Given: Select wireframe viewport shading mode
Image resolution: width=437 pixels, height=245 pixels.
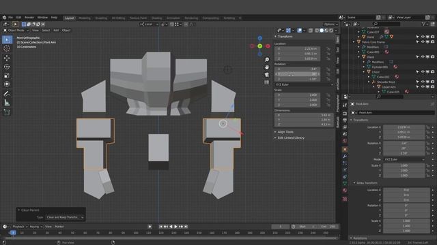Looking at the screenshot, I should 317,30.
